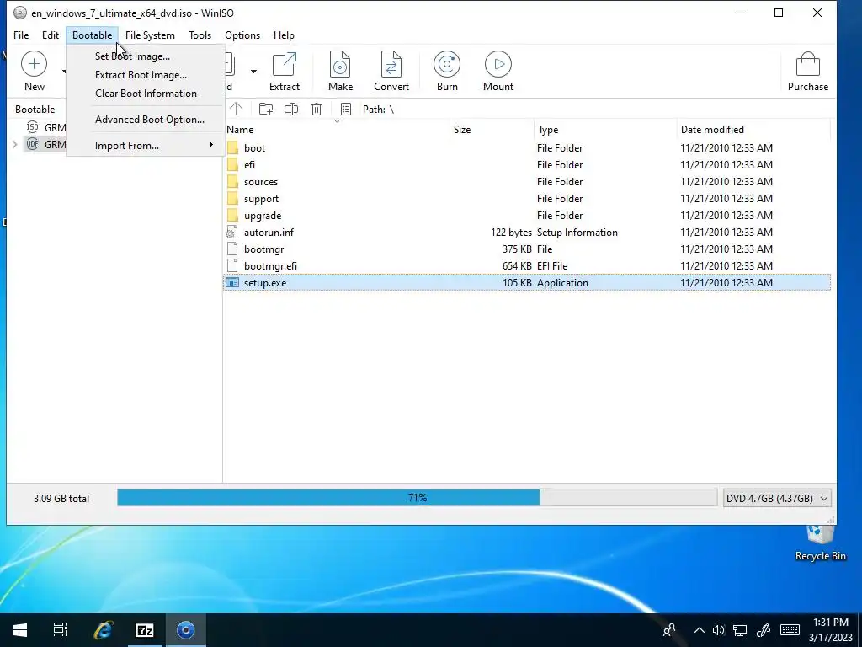This screenshot has height=647, width=862.
Task: Open the Recycle Bin on desktop
Action: [820, 543]
